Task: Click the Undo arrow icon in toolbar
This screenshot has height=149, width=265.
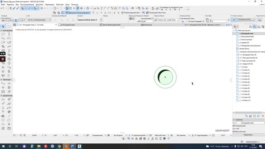Action: click(2, 8)
